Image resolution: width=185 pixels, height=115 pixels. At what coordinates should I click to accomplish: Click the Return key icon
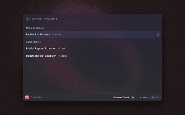pyautogui.click(x=133, y=97)
